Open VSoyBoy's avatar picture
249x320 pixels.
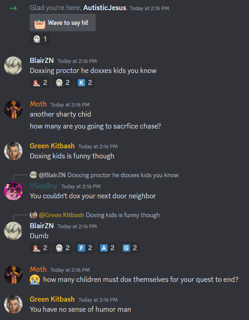tap(13, 191)
